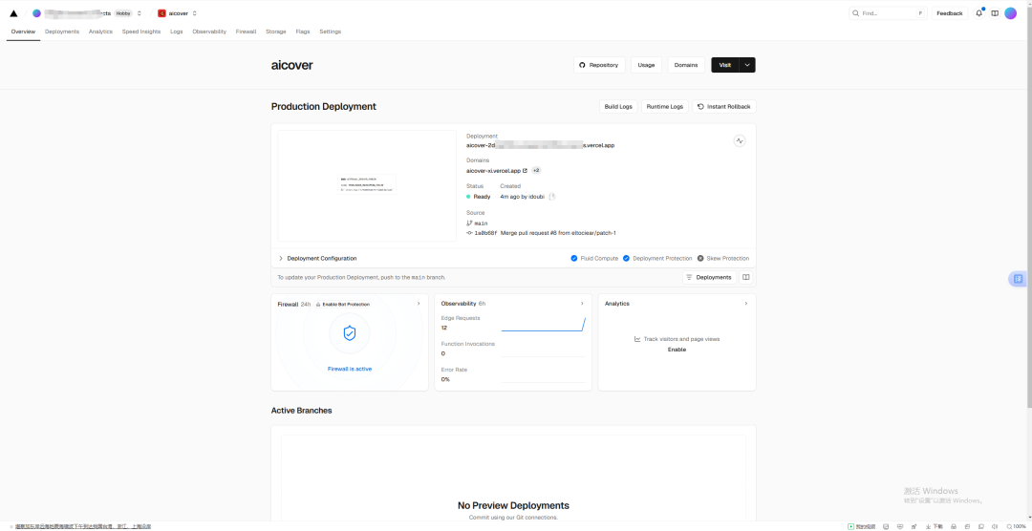Click the firewall shield icon
The width and height of the screenshot is (1032, 531).
(350, 333)
